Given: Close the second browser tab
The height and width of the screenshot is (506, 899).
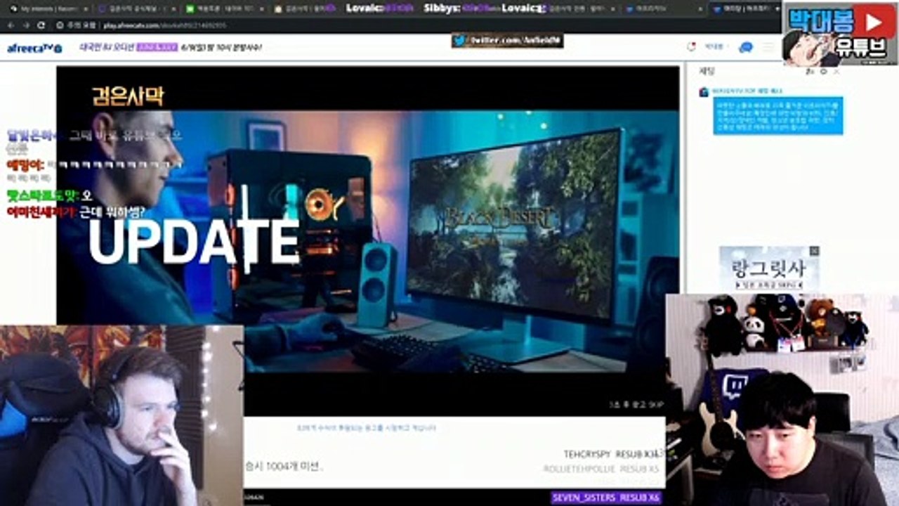Looking at the screenshot, I should tap(173, 8).
